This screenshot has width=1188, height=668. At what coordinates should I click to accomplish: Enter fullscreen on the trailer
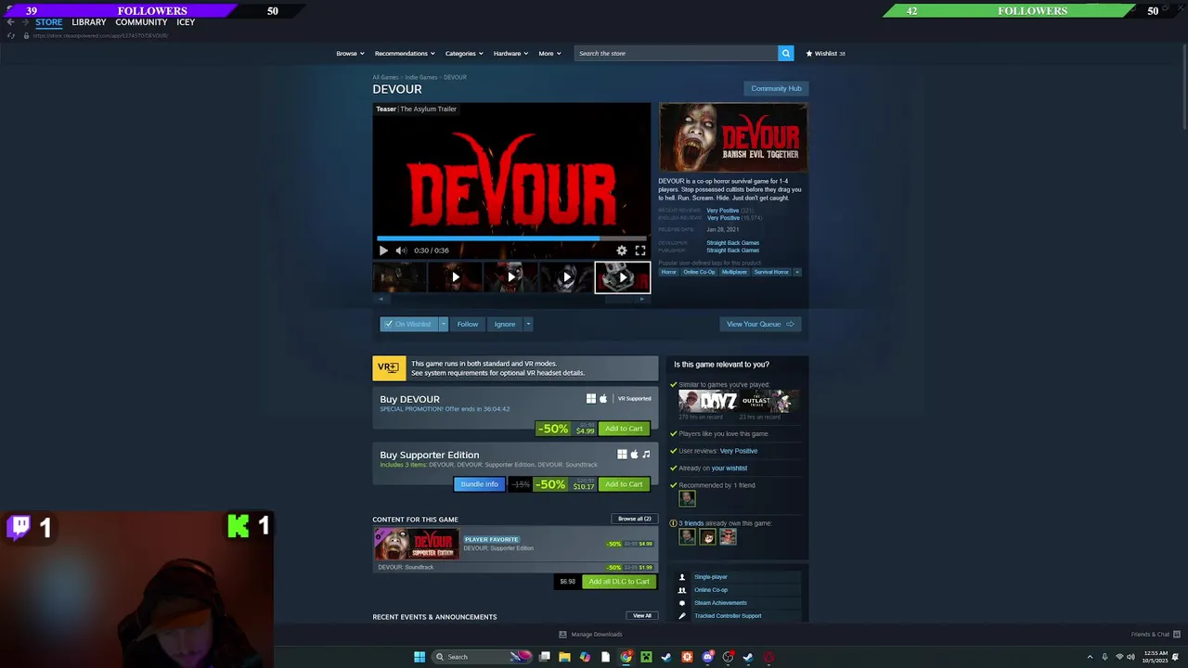coord(640,250)
